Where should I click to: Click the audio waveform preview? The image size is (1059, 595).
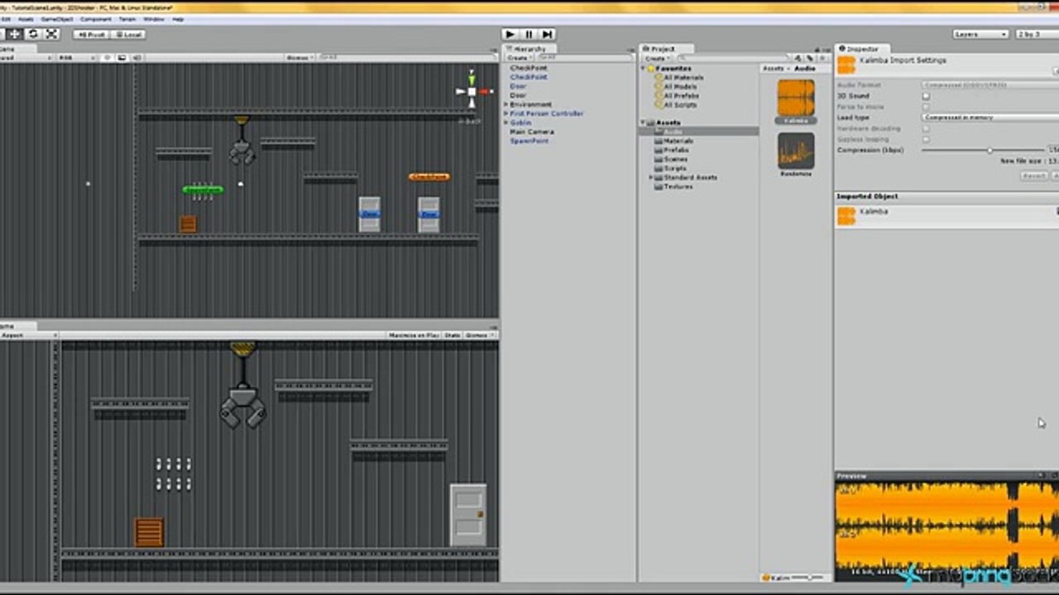(946, 530)
